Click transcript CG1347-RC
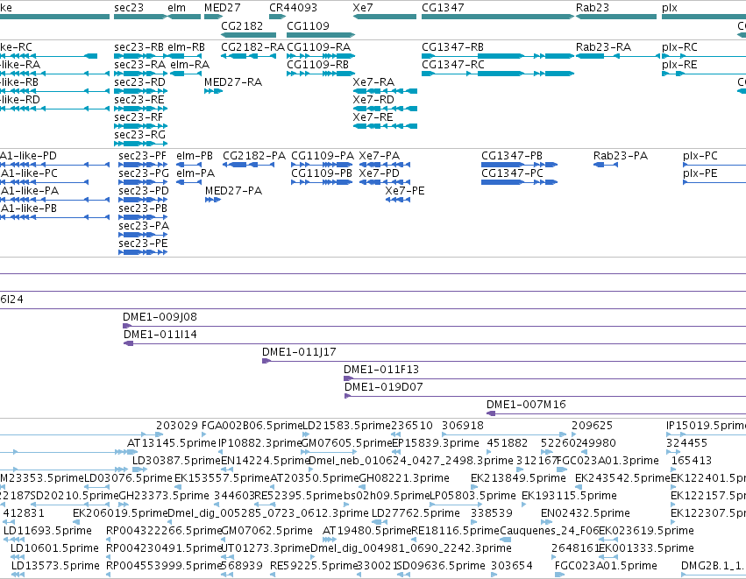 click(498, 74)
